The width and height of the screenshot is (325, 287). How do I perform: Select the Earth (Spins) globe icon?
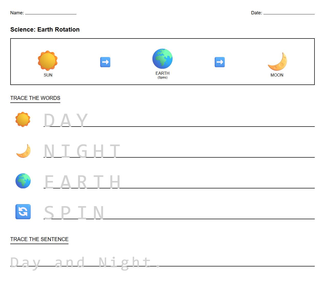coord(162,59)
